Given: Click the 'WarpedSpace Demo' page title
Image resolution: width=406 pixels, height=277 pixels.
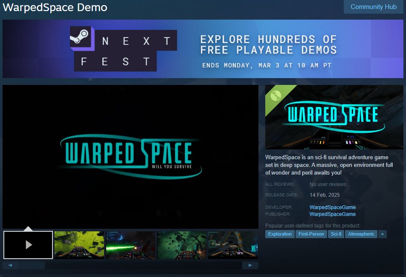Looking at the screenshot, I should click(55, 7).
